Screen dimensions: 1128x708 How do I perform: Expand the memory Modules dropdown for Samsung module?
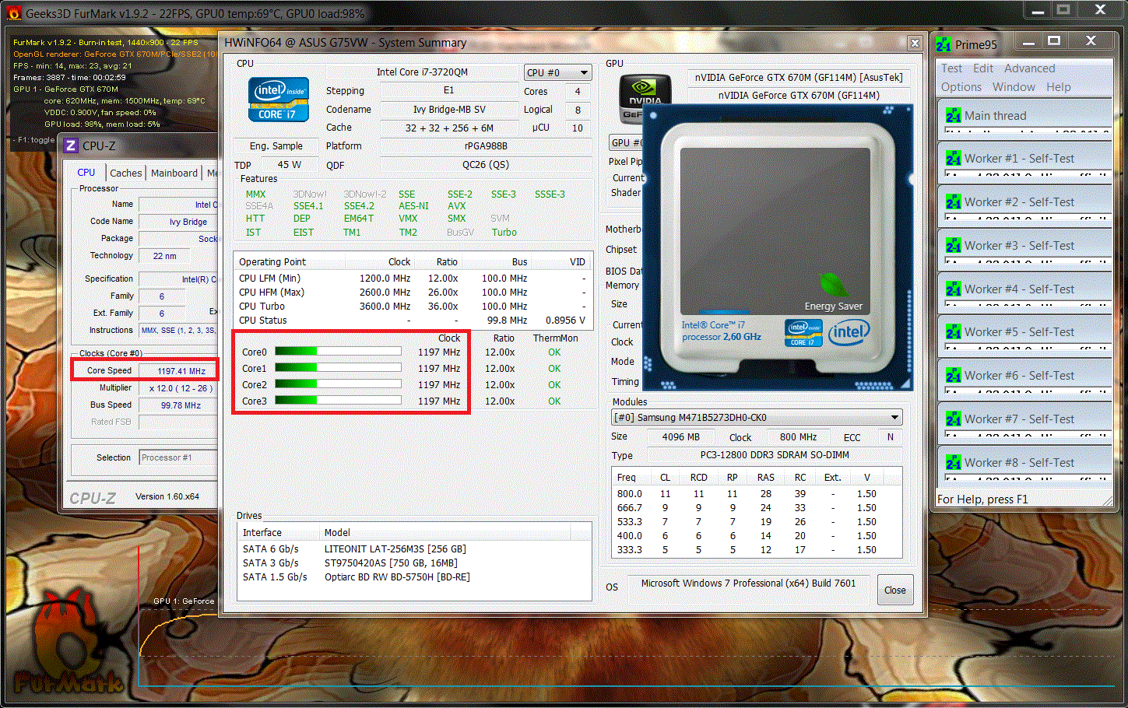click(757, 418)
